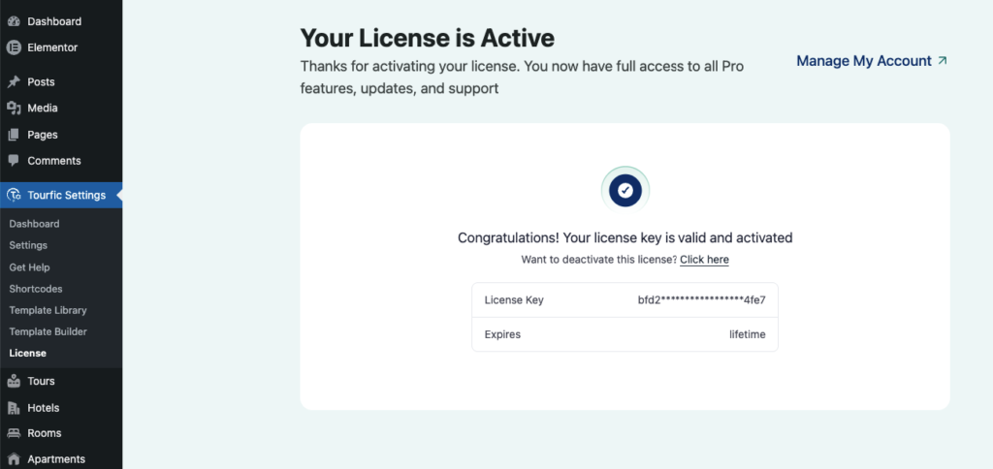Screen dimensions: 993x469
Task: Click the Comments speech bubble icon
Action: pos(14,161)
